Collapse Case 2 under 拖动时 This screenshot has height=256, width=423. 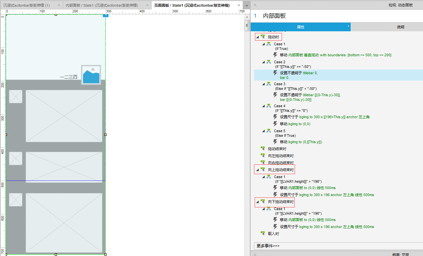pyautogui.click(x=263, y=62)
